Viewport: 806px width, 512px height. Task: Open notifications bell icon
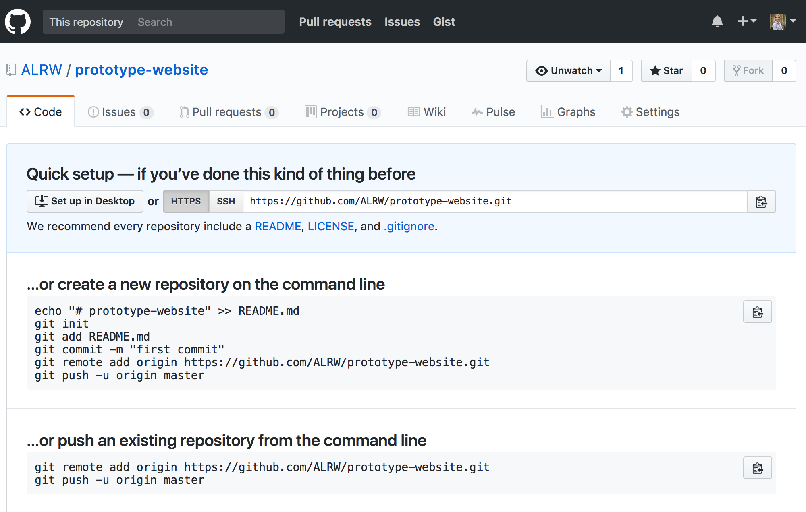[x=717, y=21]
